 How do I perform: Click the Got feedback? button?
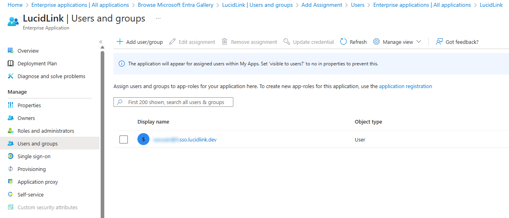coord(457,42)
